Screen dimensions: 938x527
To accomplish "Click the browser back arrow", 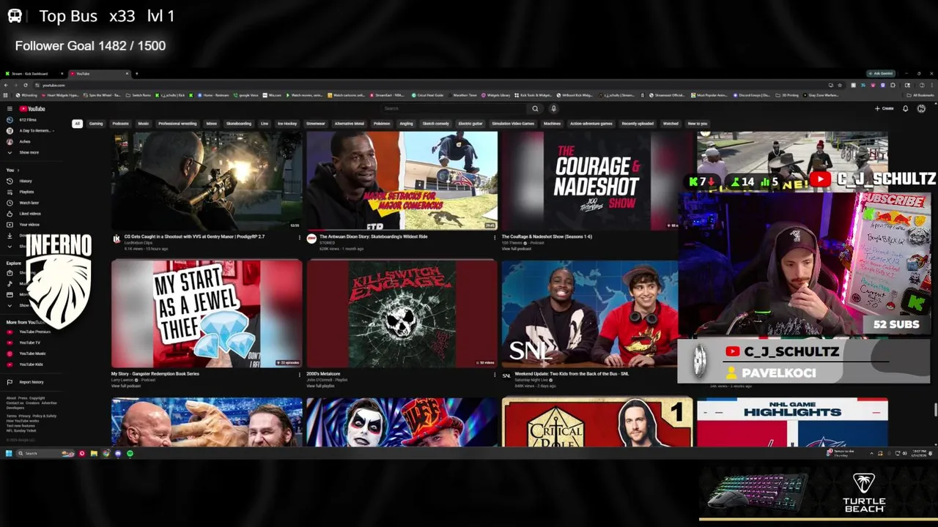I will point(6,85).
